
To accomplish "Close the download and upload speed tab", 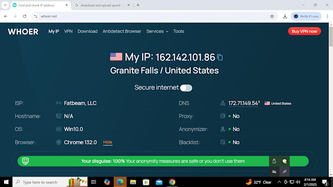I will [128, 5].
